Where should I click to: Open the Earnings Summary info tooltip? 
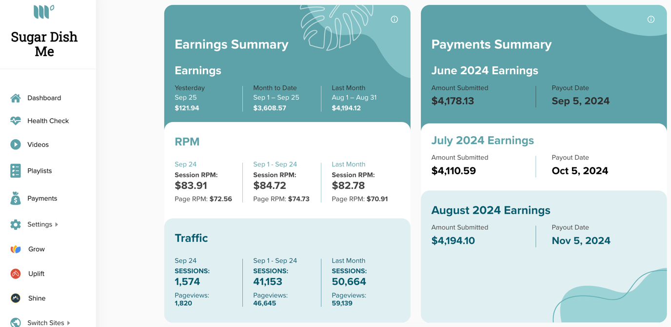[394, 19]
